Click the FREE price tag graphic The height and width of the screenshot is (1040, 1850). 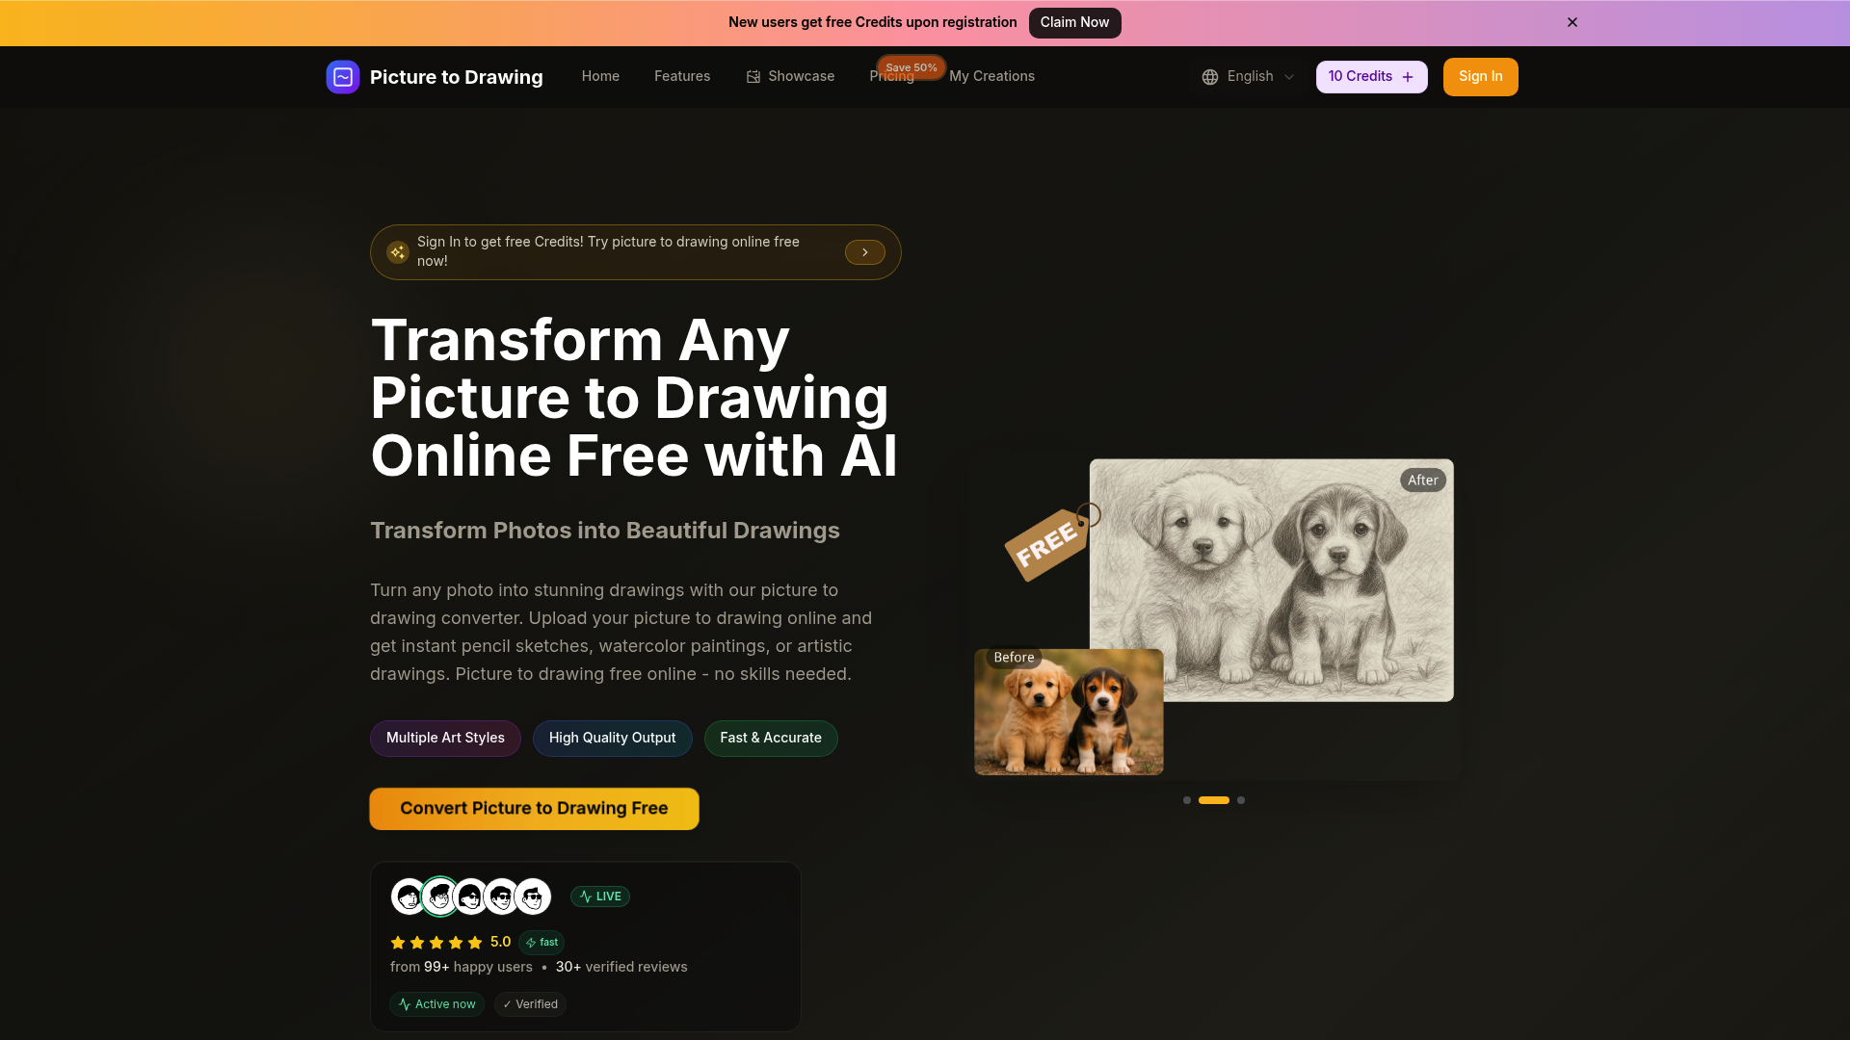(x=1050, y=541)
